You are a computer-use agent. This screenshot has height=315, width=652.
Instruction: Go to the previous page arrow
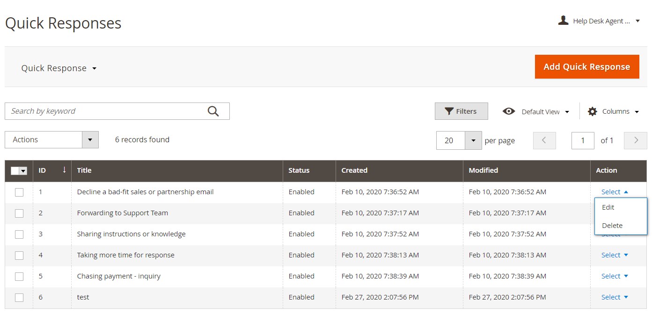coord(544,140)
